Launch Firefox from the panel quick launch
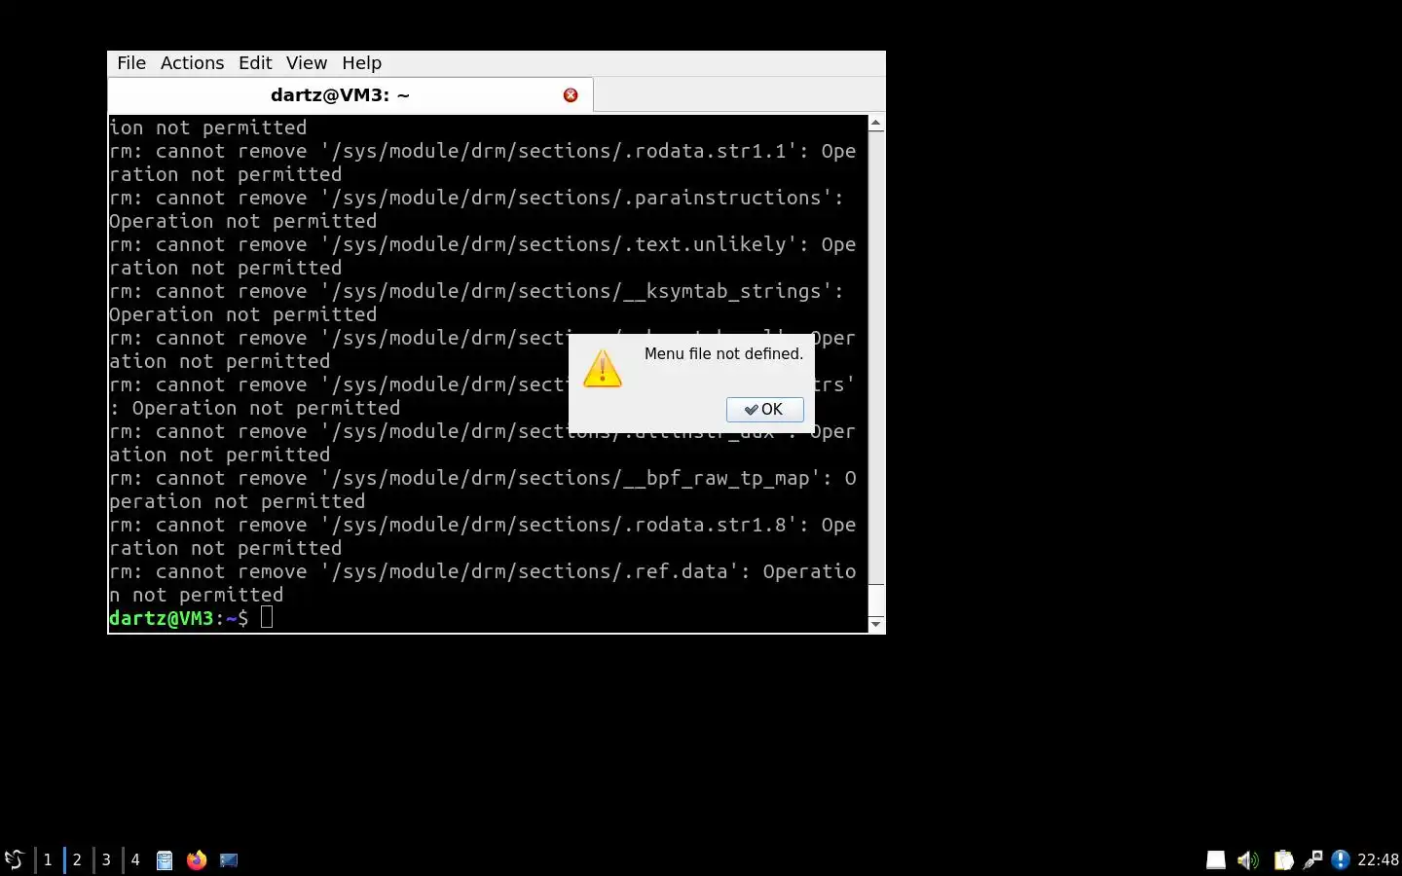 pyautogui.click(x=197, y=860)
